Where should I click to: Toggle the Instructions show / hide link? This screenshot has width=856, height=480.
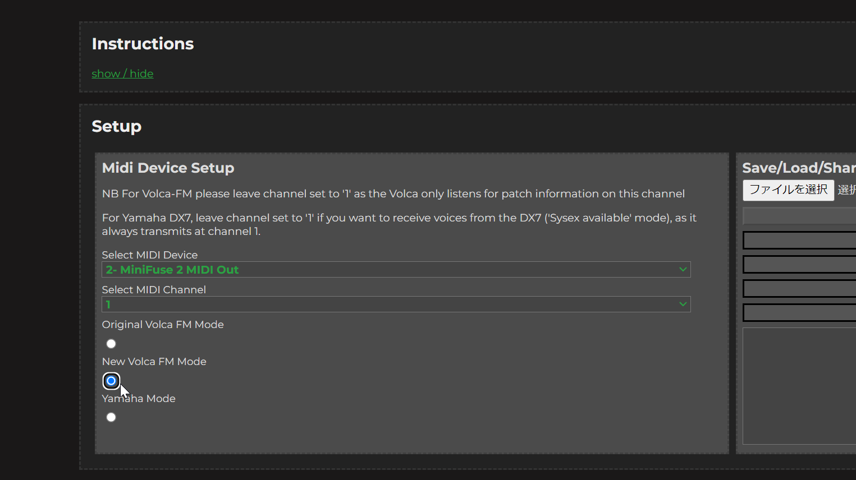pyautogui.click(x=122, y=73)
